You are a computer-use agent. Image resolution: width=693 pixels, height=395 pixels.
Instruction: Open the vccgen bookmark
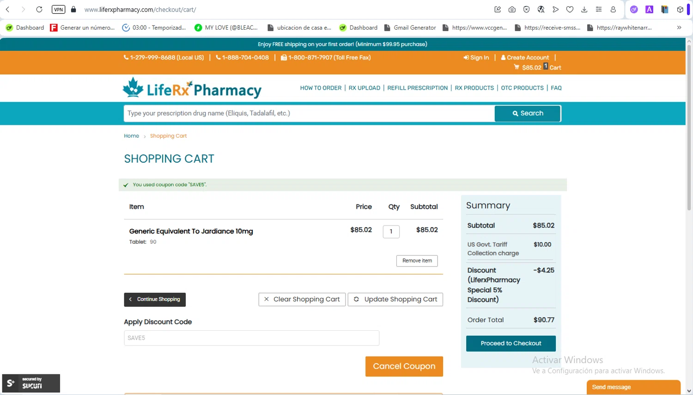point(475,28)
